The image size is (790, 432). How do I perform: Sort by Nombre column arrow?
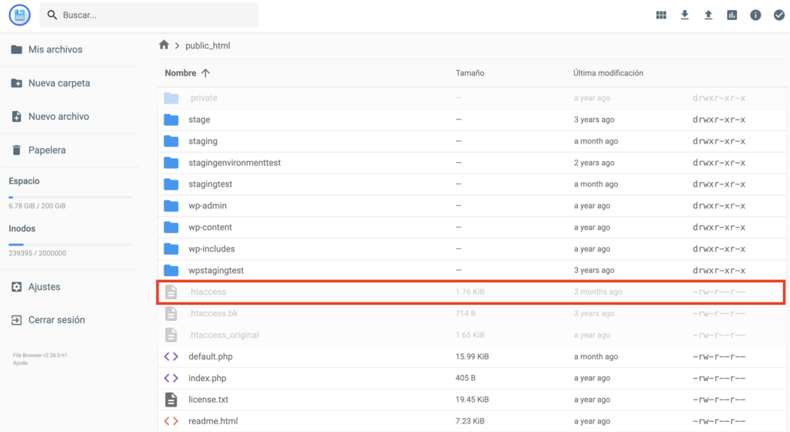pyautogui.click(x=205, y=73)
